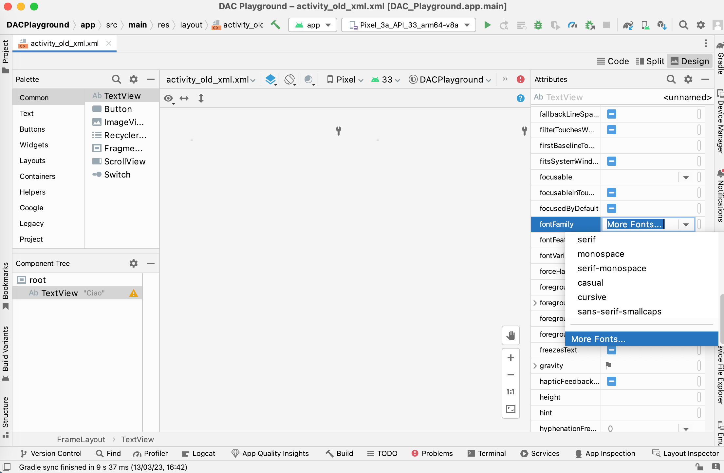Image resolution: width=724 pixels, height=473 pixels.
Task: Toggle fitsSystemWind attribute minus button
Action: click(x=612, y=161)
